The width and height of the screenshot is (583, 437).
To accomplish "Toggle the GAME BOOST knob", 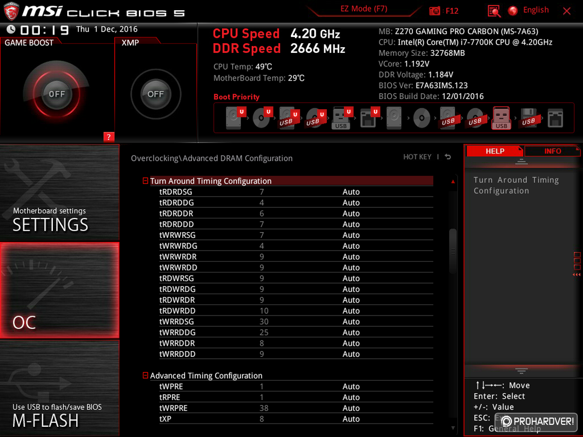I will pos(57,94).
